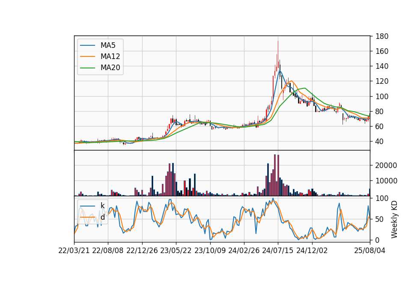Click the 180 price axis label
This screenshot has height=295, width=411.
[x=382, y=36]
